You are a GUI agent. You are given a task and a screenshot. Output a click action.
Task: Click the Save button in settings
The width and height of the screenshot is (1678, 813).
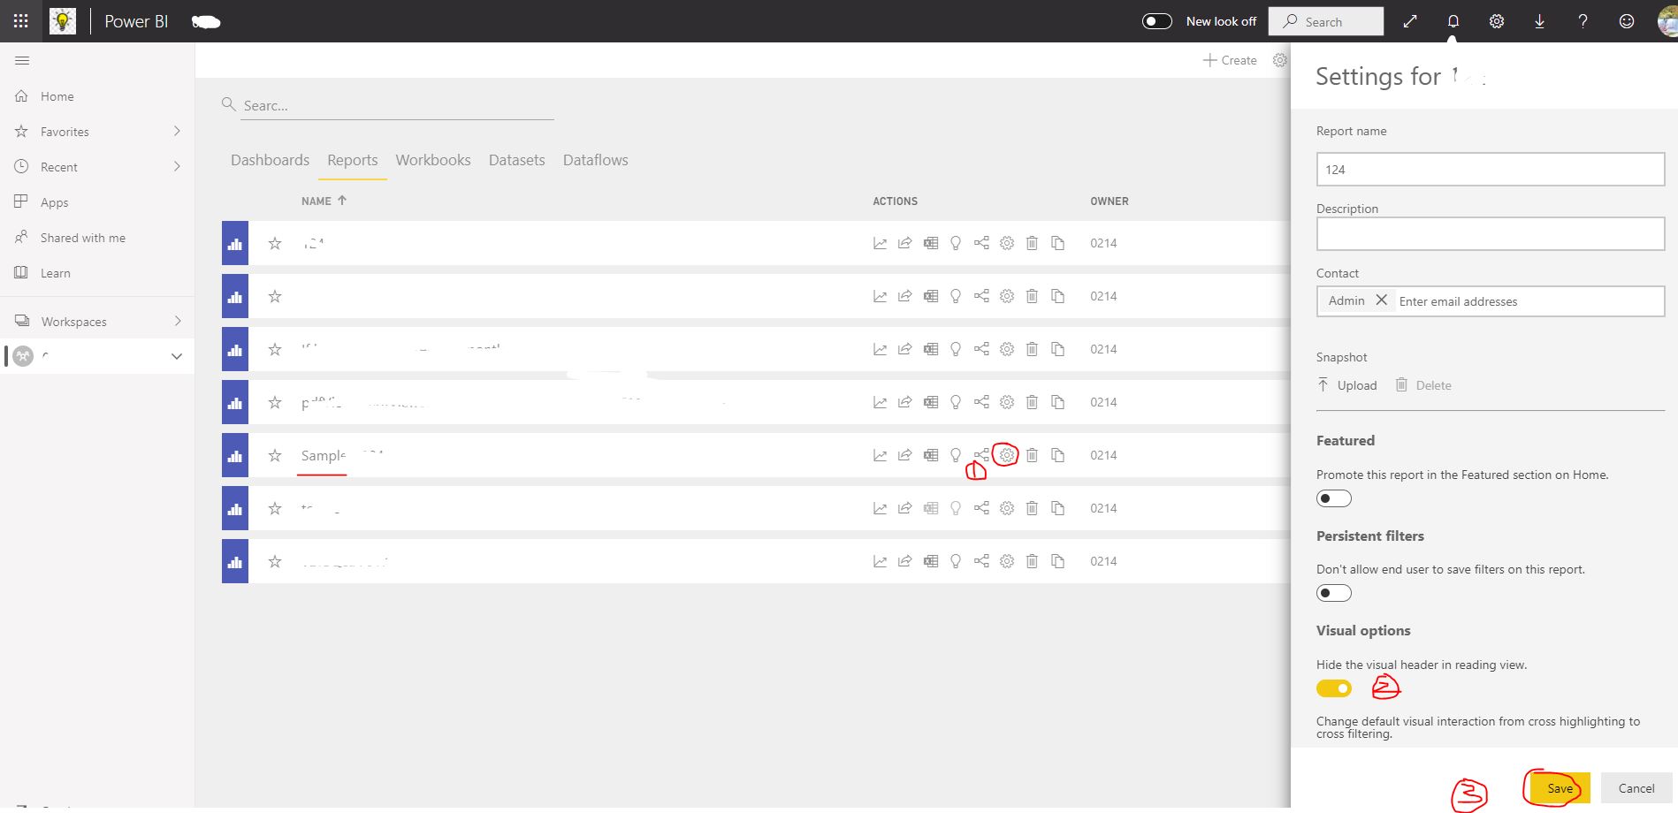1560,788
